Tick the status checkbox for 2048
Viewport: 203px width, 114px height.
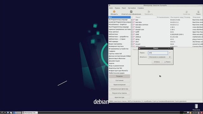(132, 35)
